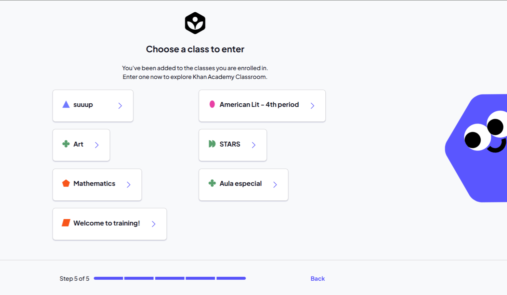
Task: Click the Khan Academy logo icon
Action: click(195, 23)
